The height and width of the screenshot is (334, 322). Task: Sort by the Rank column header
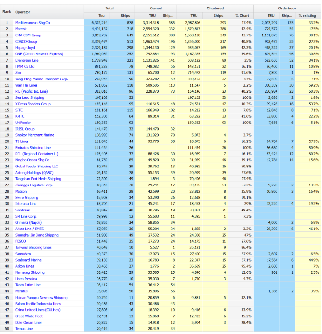click(7, 12)
